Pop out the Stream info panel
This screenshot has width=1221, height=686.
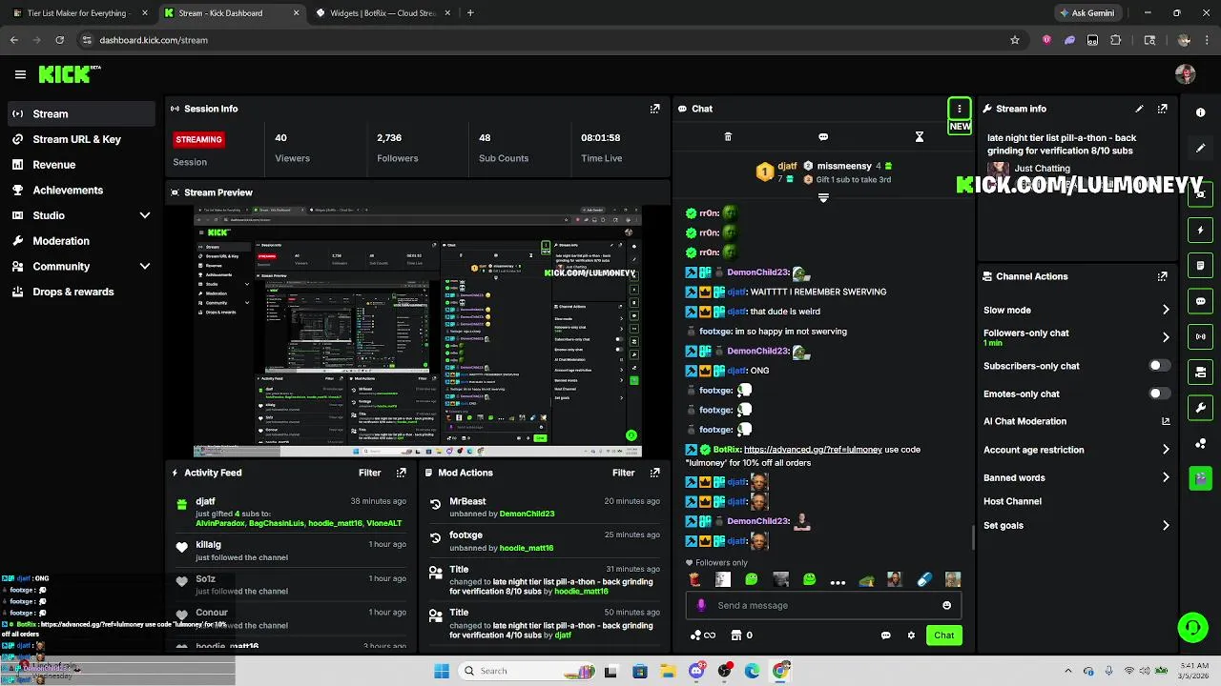click(1162, 109)
